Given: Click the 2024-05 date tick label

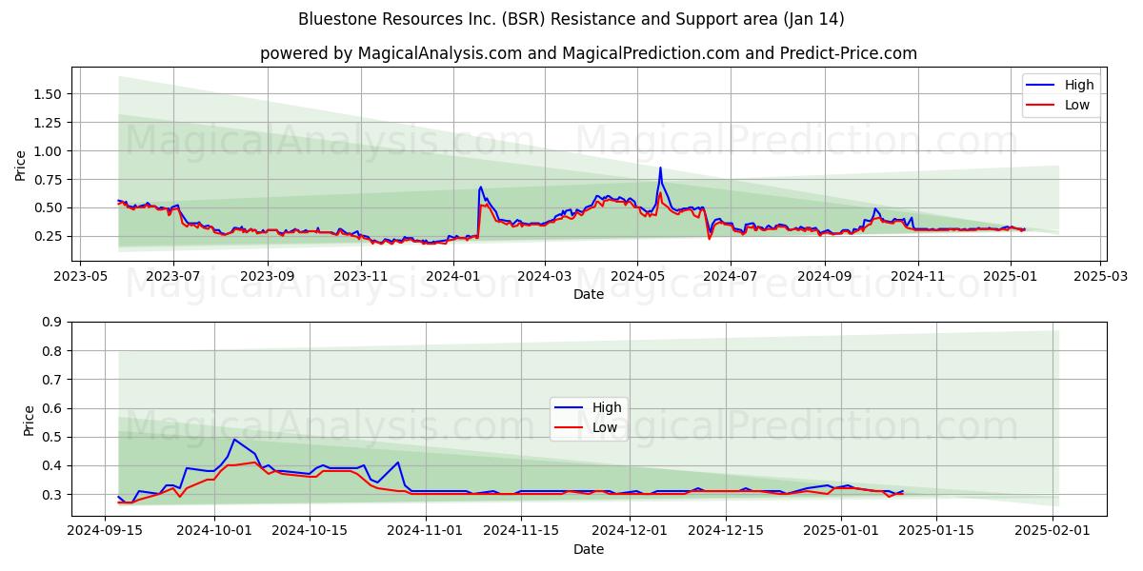Looking at the screenshot, I should tap(637, 275).
